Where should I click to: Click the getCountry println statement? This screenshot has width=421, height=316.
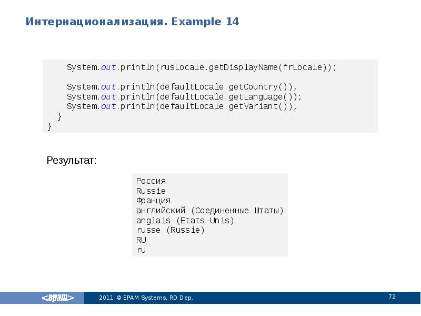[x=182, y=86]
